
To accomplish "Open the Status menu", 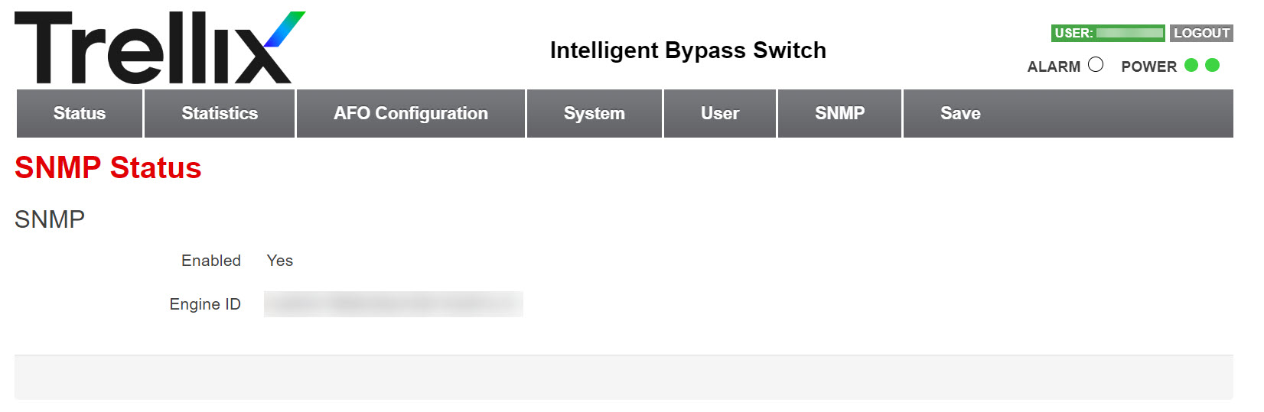I will pyautogui.click(x=80, y=113).
